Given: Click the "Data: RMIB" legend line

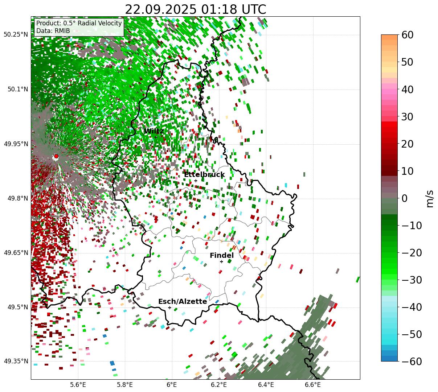Looking at the screenshot, I should coord(53,31).
